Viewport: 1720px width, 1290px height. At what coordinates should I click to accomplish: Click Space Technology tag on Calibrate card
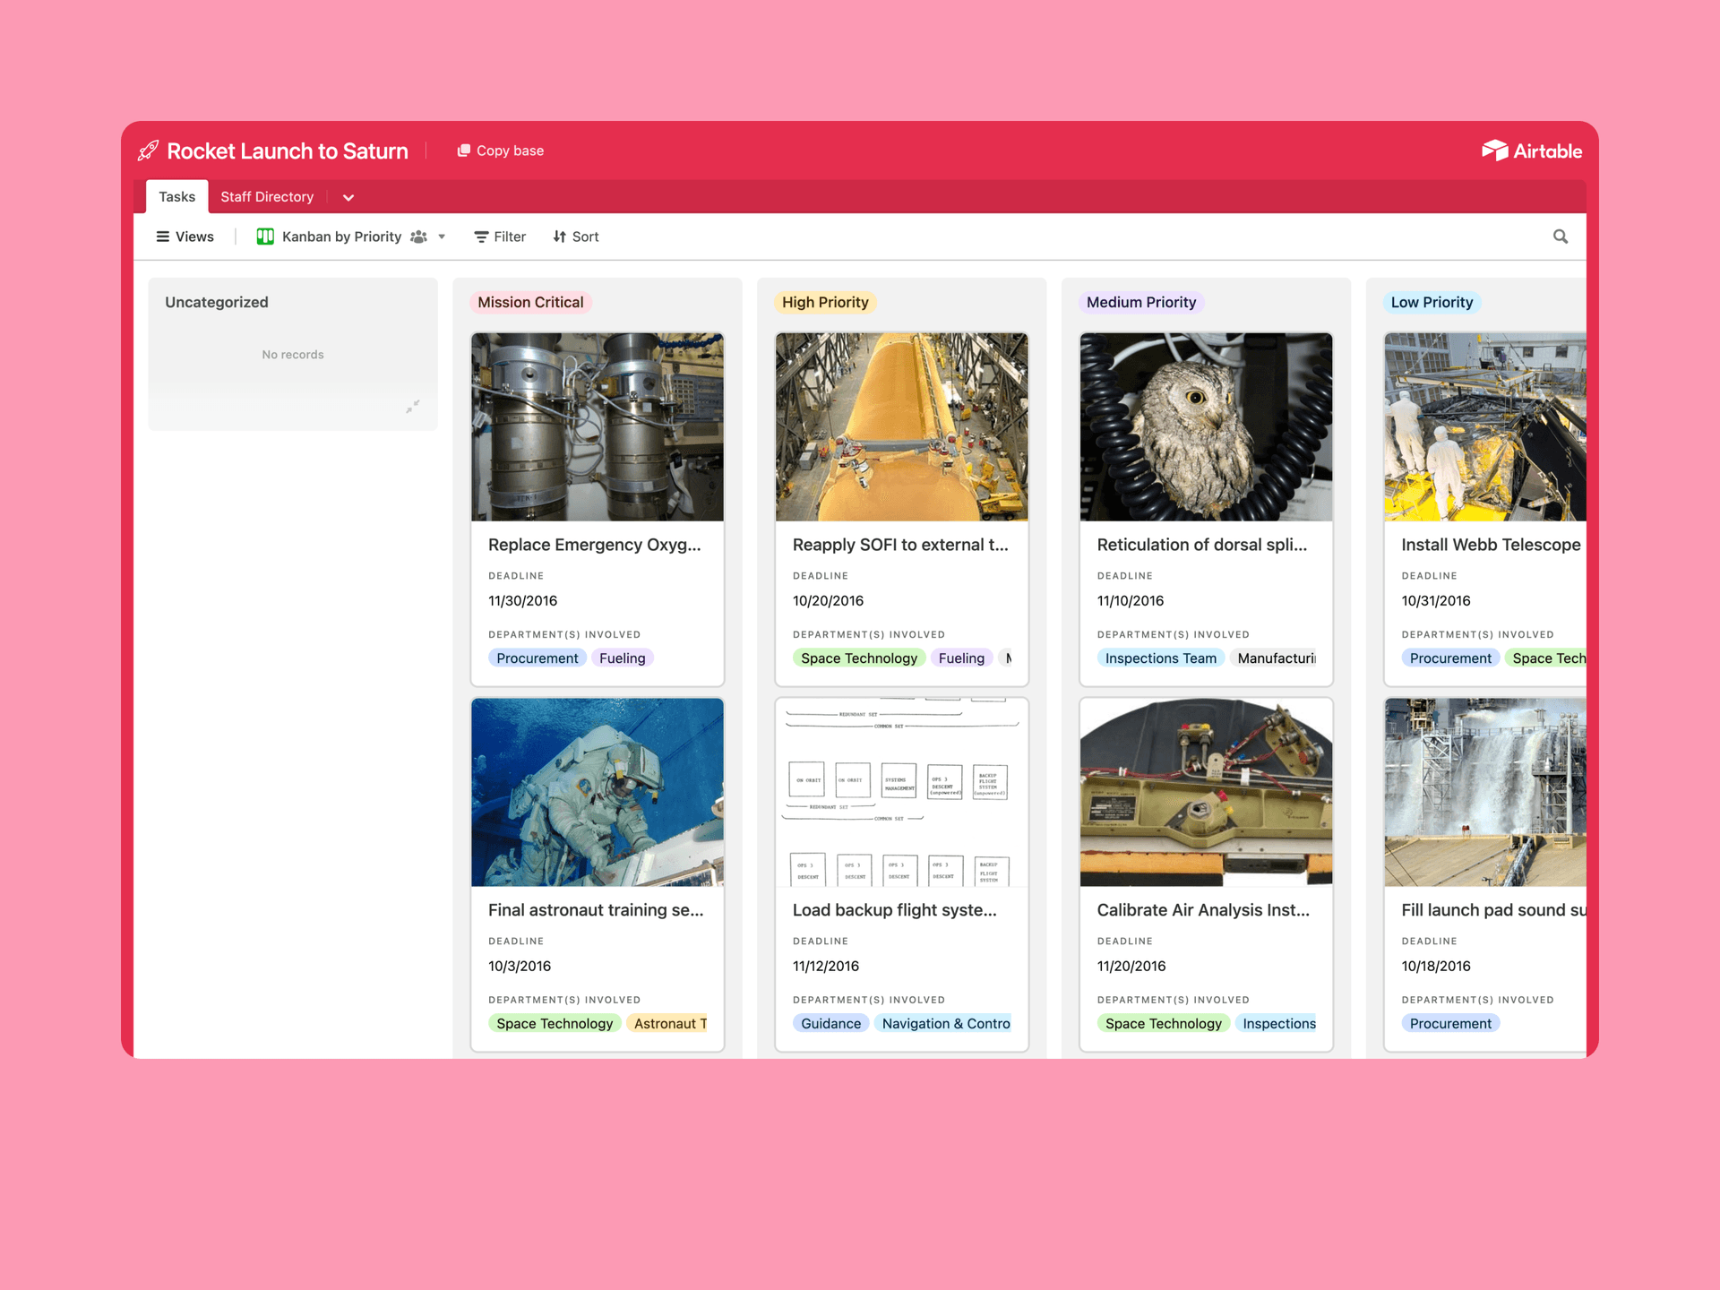tap(1163, 1024)
